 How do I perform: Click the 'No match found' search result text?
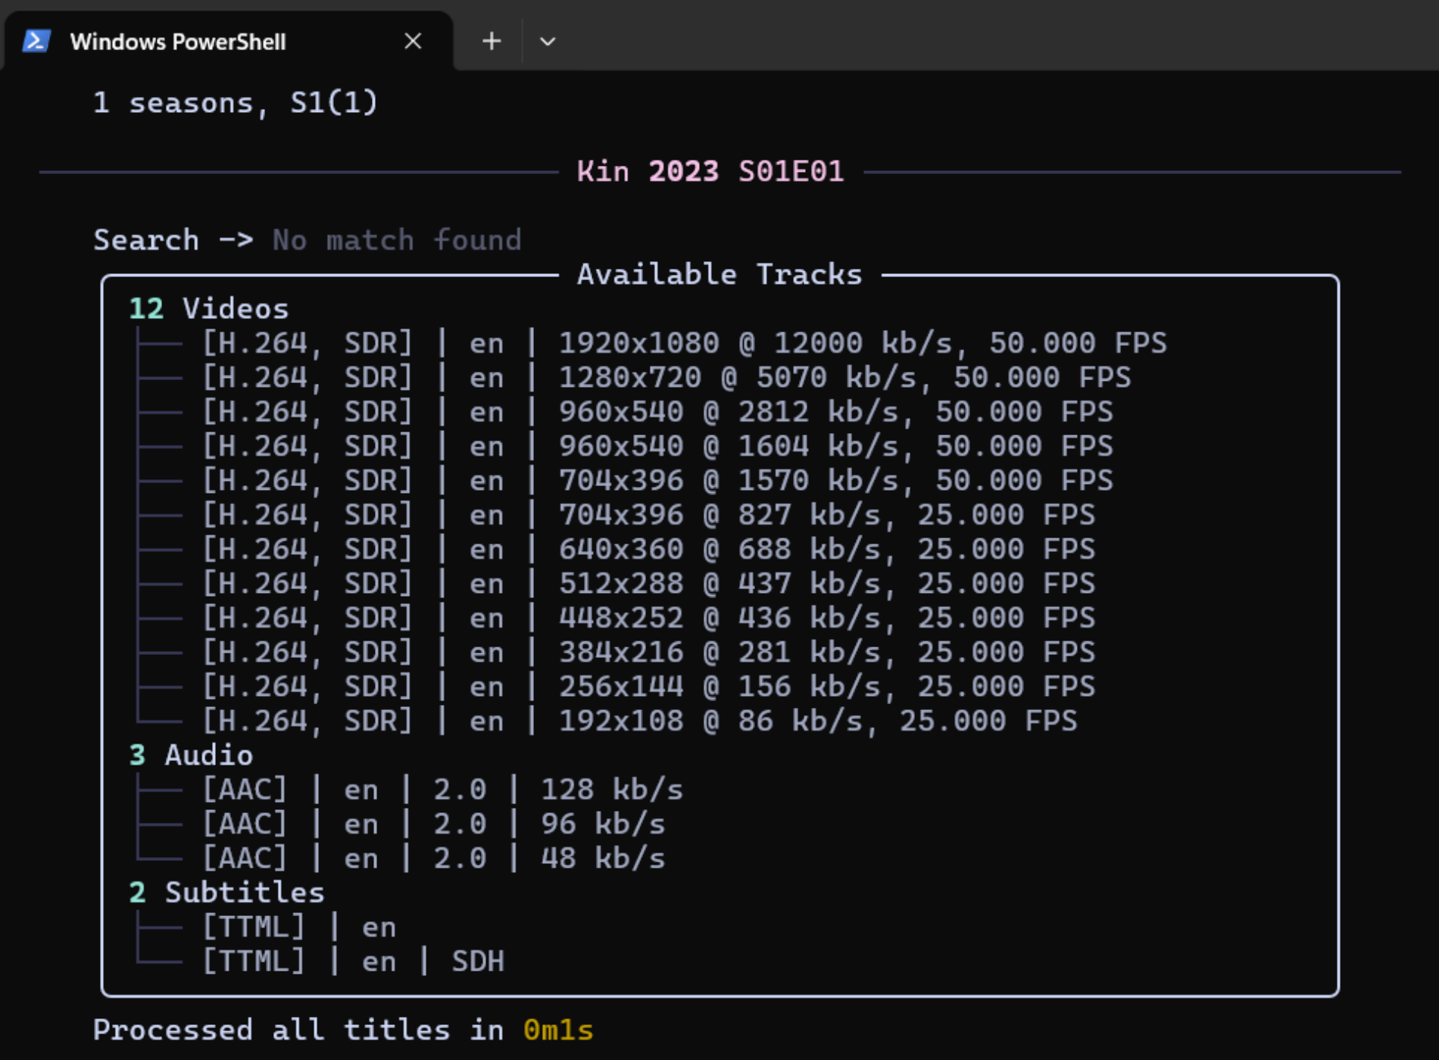[x=397, y=241]
